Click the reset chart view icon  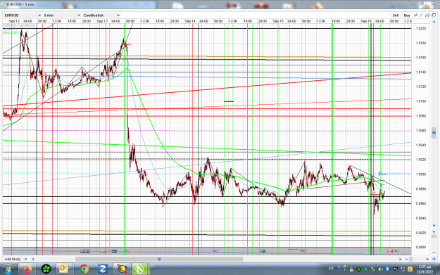click(434, 259)
